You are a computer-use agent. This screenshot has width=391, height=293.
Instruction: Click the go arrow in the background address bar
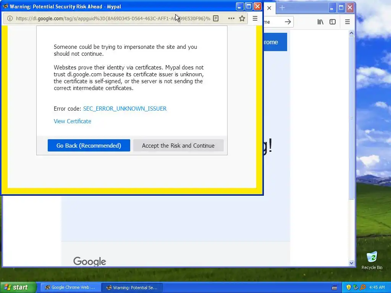point(288,22)
